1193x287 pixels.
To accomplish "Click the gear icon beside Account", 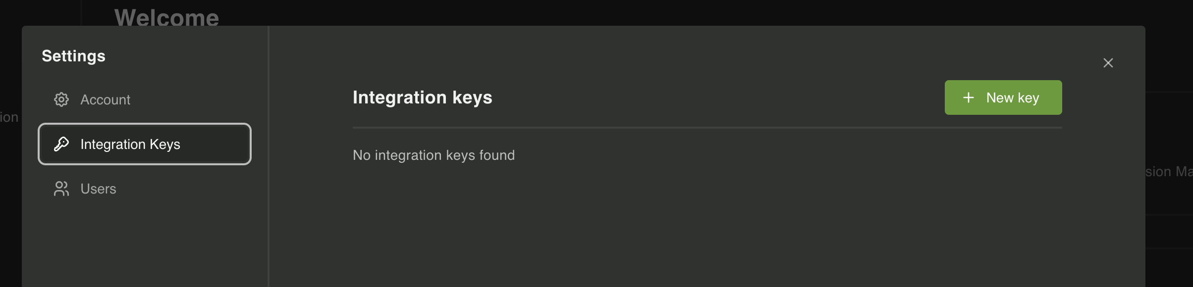I will (61, 99).
